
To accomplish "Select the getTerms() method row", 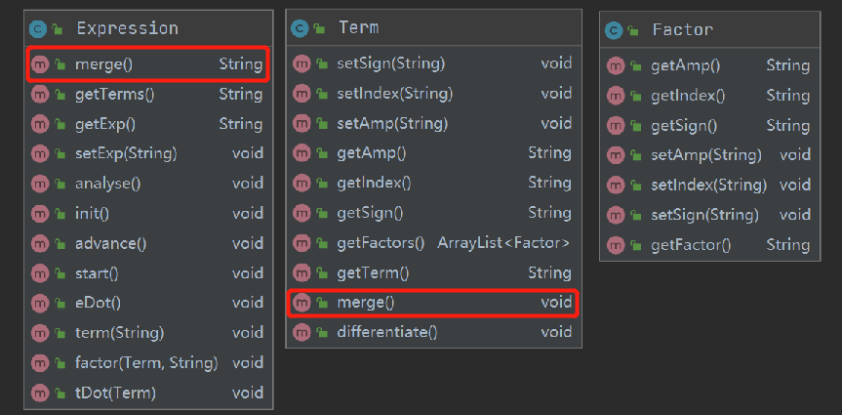I will click(114, 95).
